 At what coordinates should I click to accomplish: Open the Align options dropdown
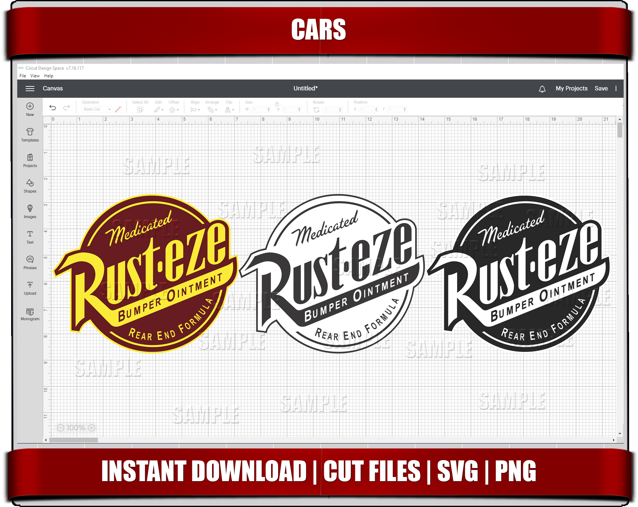pos(195,109)
